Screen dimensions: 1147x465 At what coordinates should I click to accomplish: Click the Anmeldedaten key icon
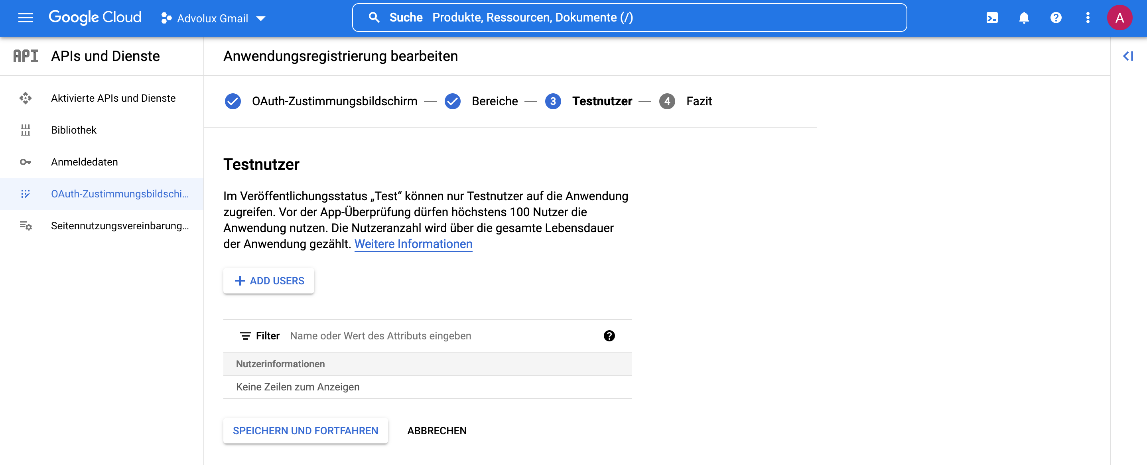[x=26, y=162]
